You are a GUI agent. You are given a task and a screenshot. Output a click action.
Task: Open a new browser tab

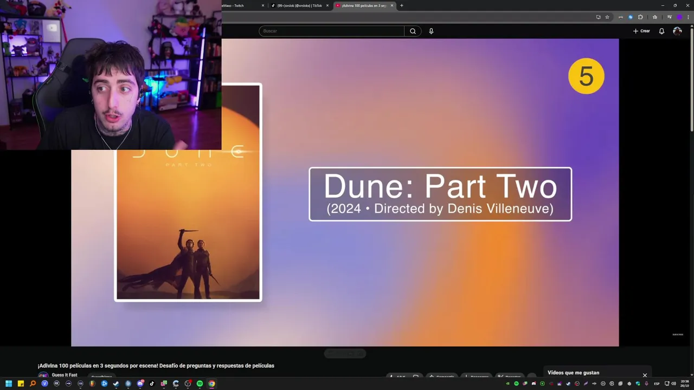pyautogui.click(x=401, y=5)
